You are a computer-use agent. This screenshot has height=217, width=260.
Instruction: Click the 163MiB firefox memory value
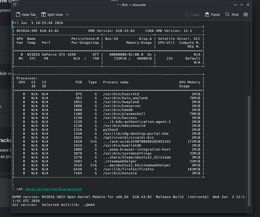pos(194,169)
